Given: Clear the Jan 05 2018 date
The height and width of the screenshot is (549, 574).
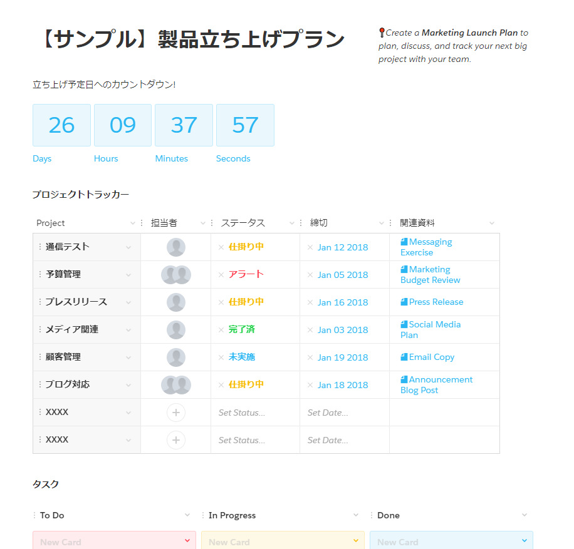Looking at the screenshot, I should click(310, 275).
